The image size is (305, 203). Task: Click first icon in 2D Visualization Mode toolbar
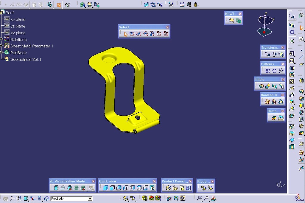56,188
